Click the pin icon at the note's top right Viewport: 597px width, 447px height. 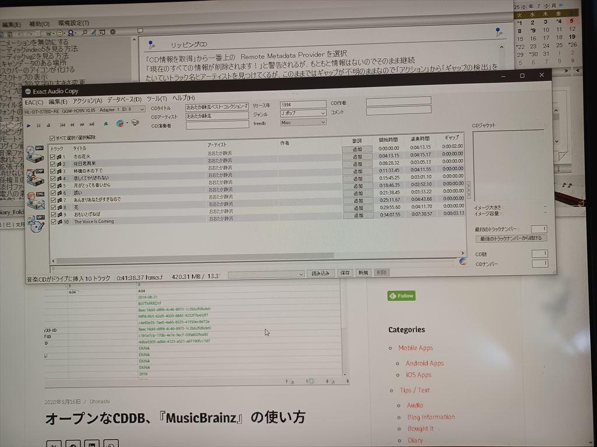click(x=498, y=32)
